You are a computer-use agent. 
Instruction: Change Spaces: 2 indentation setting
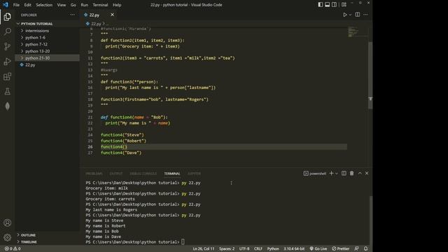coord(227,248)
